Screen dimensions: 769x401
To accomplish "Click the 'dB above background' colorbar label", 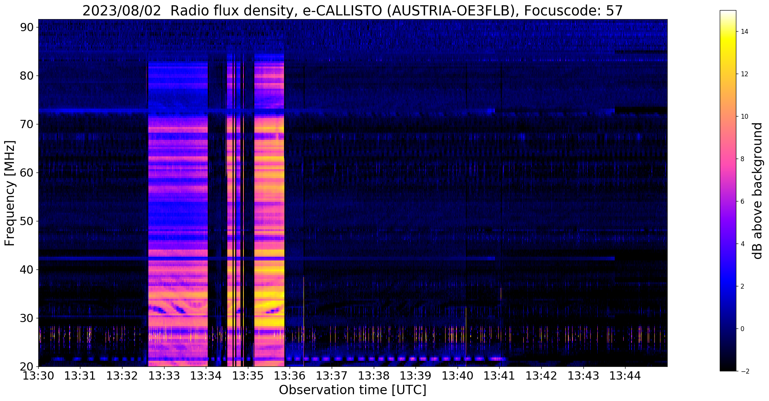I will click(758, 191).
